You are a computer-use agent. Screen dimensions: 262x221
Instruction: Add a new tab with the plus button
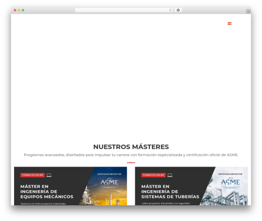(248, 11)
